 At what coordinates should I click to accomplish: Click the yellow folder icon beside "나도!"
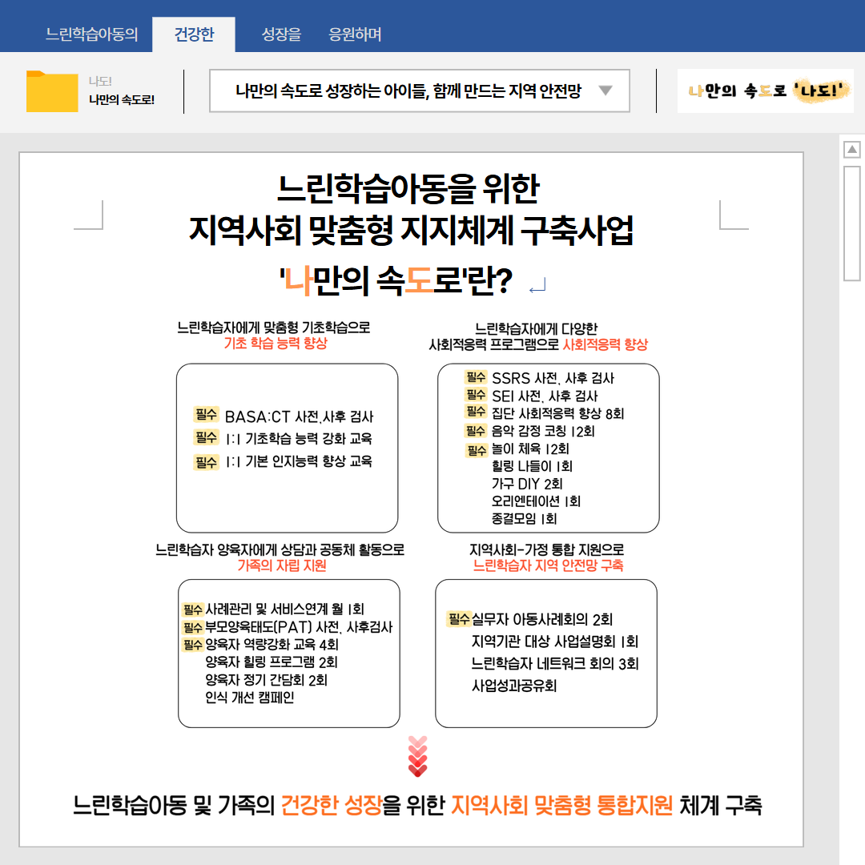click(x=53, y=91)
